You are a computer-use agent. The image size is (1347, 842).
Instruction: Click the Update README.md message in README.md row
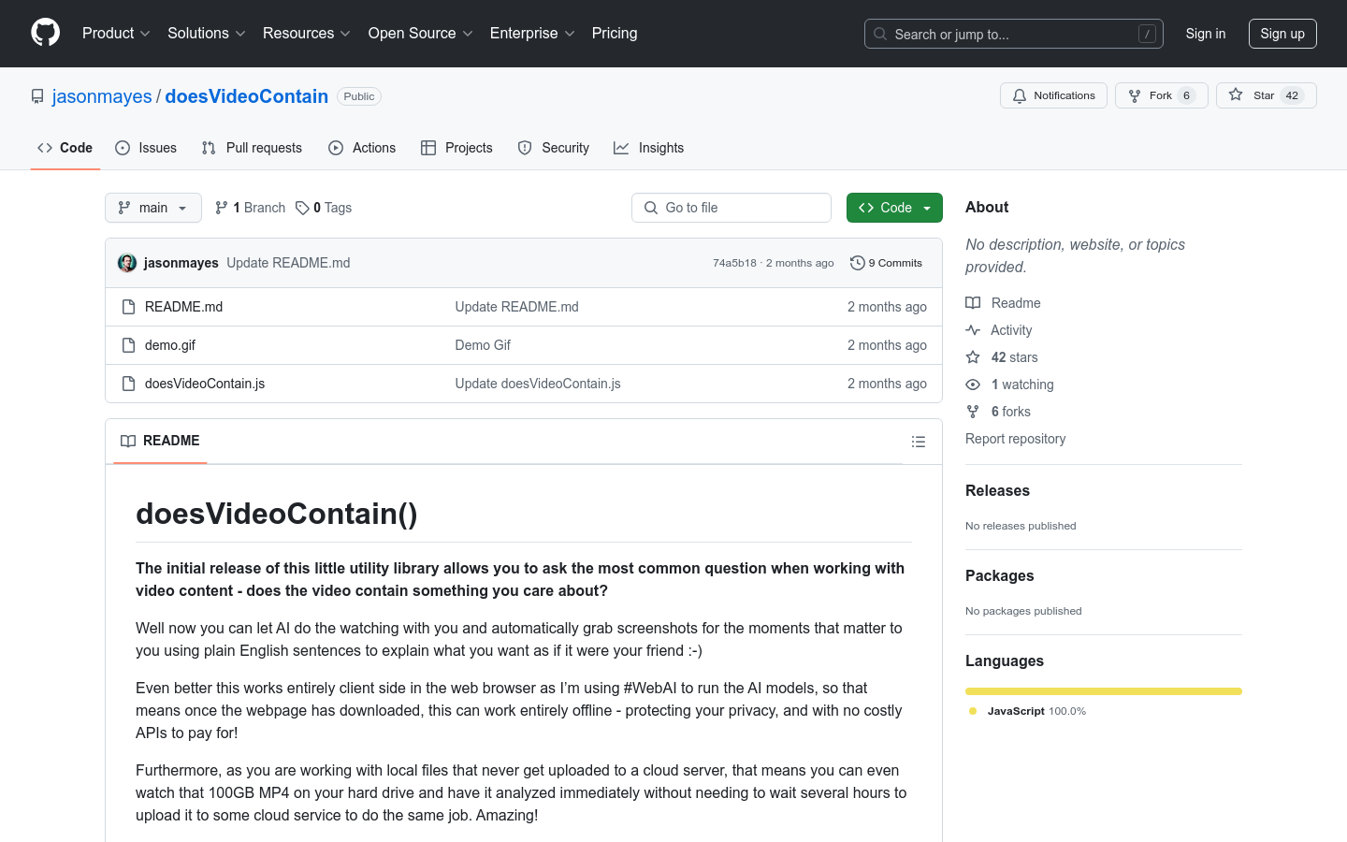pyautogui.click(x=516, y=307)
